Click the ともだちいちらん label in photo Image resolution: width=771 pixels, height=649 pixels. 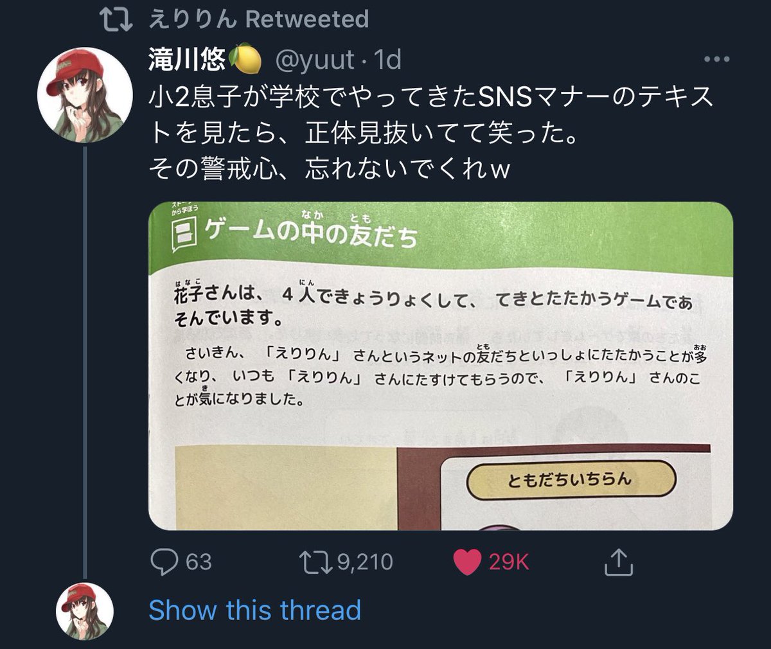(x=571, y=480)
